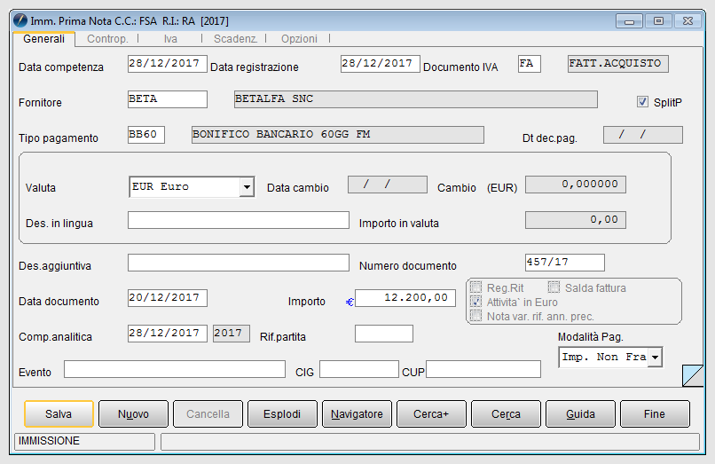Open the Navigatore button

tap(357, 413)
